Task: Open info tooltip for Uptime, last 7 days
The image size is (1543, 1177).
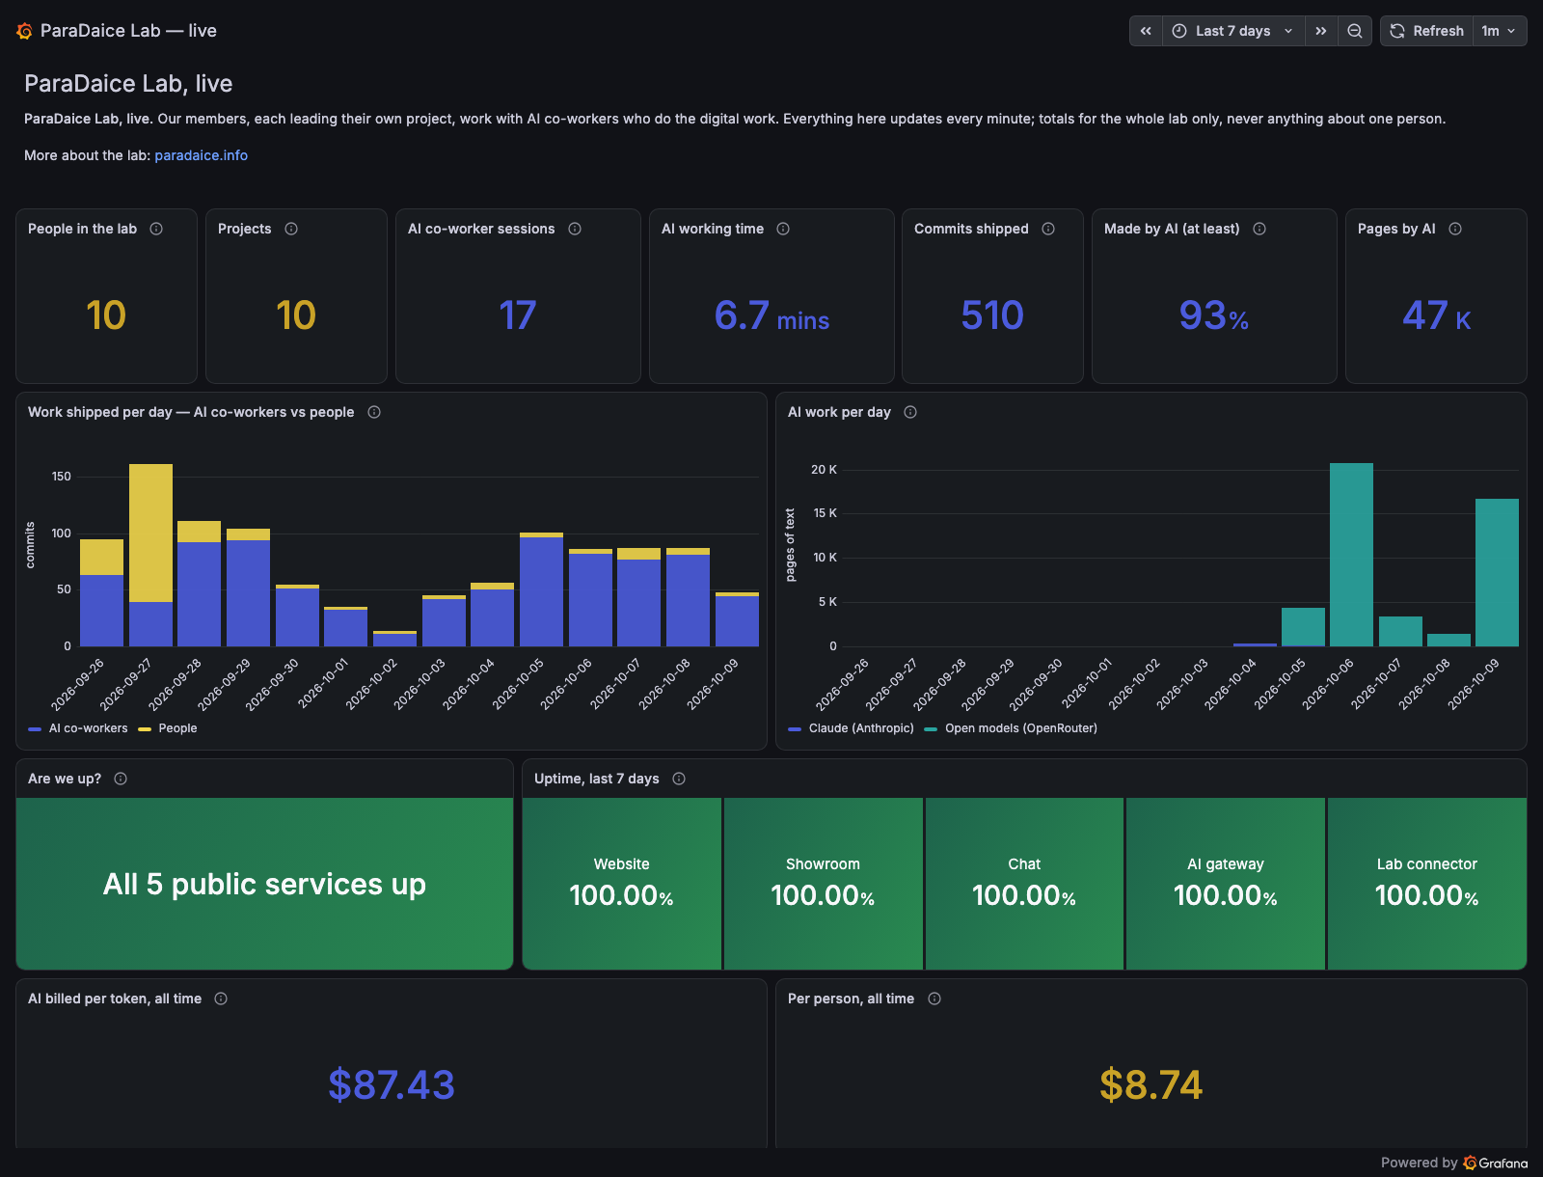Action: 679,779
